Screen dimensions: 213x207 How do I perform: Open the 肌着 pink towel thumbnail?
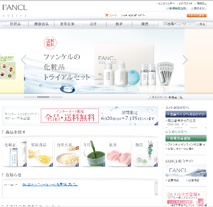(119, 153)
